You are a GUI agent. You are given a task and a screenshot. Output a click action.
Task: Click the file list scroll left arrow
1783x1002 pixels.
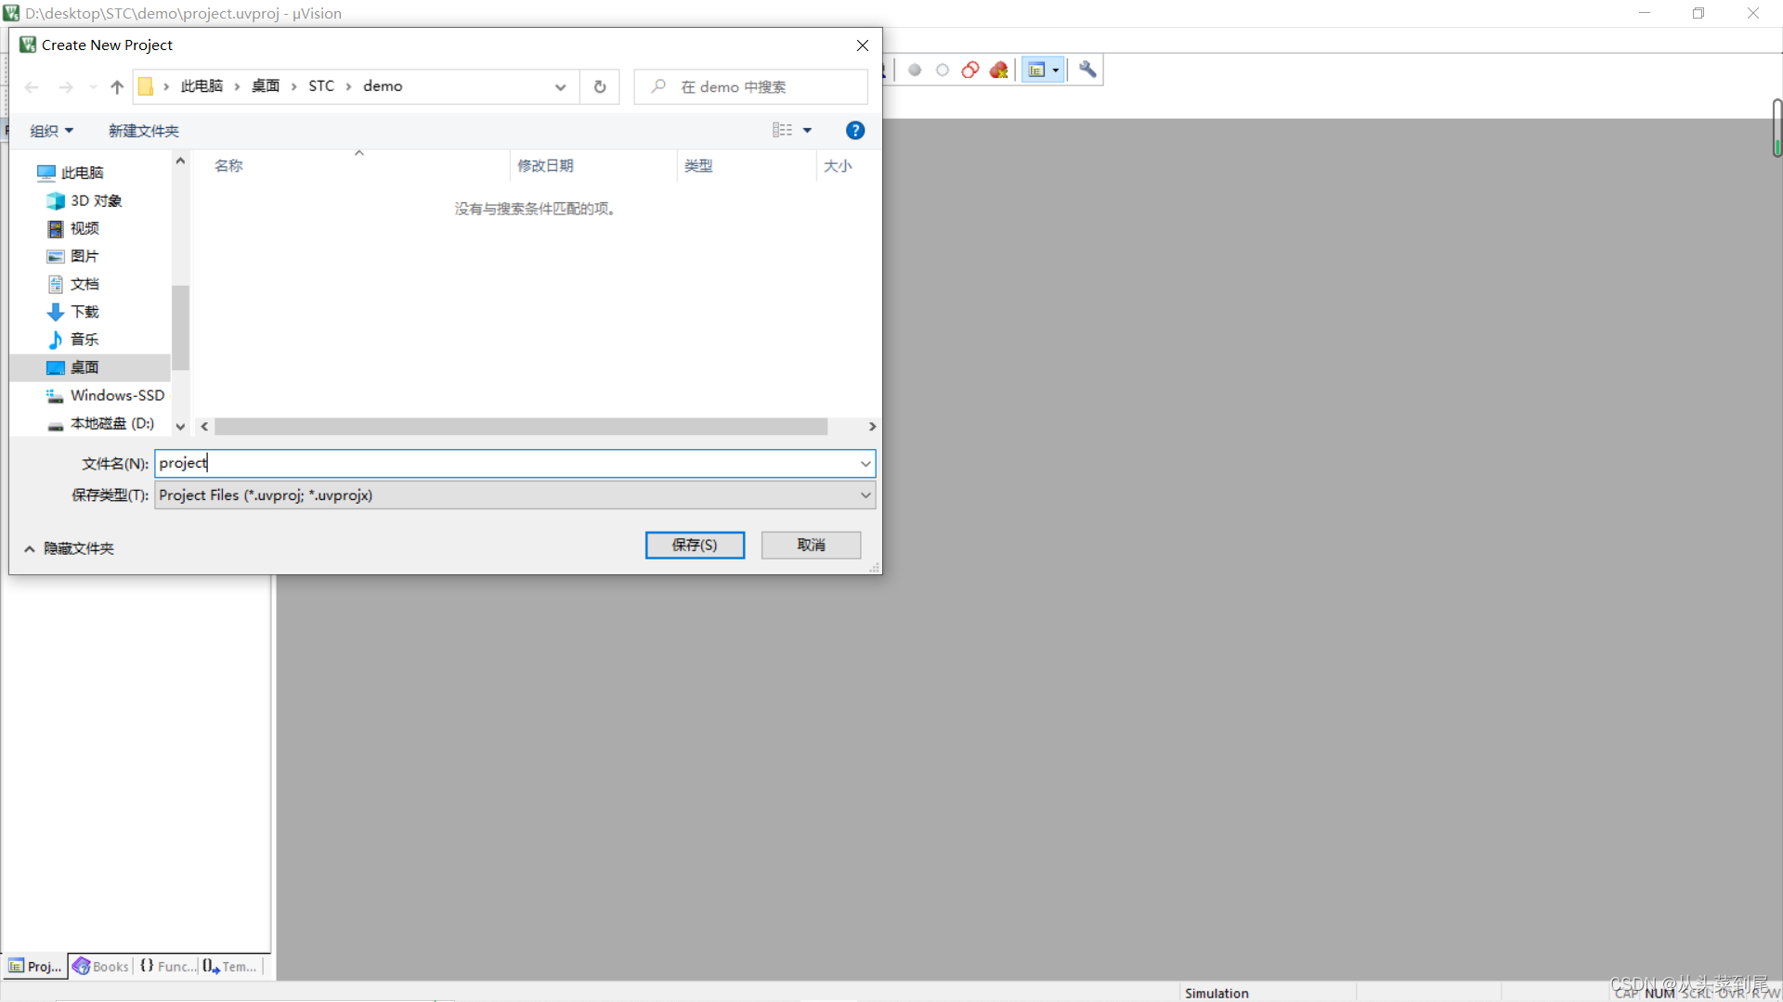coord(204,427)
